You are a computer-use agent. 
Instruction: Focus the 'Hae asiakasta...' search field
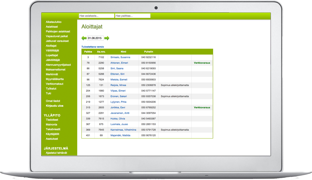[96, 16]
